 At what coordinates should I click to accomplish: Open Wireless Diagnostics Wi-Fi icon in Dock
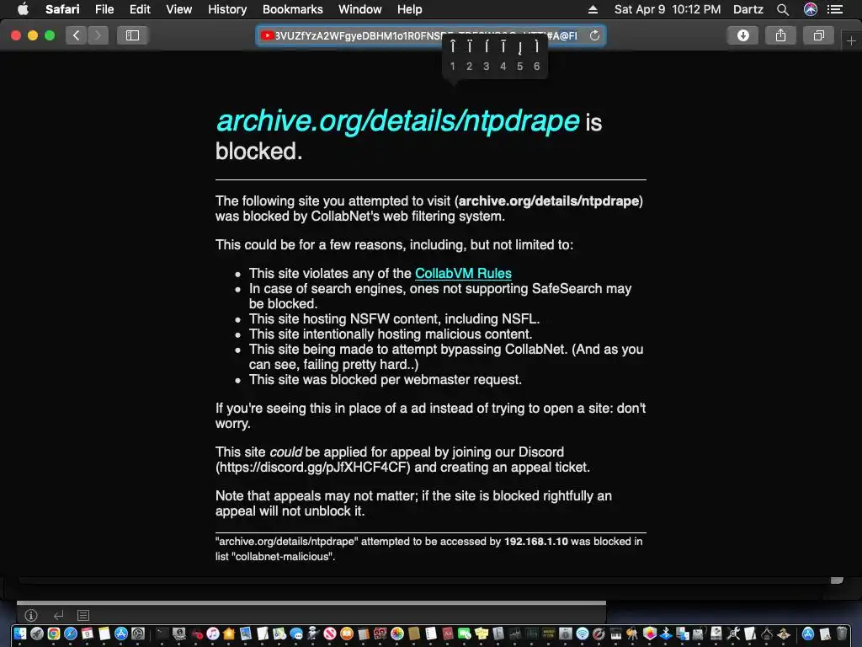[x=583, y=634]
